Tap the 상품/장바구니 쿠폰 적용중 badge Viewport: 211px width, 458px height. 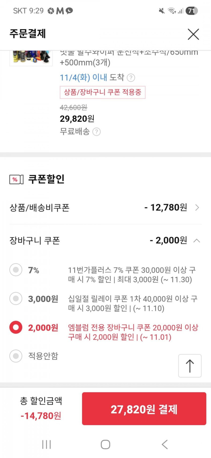click(103, 92)
